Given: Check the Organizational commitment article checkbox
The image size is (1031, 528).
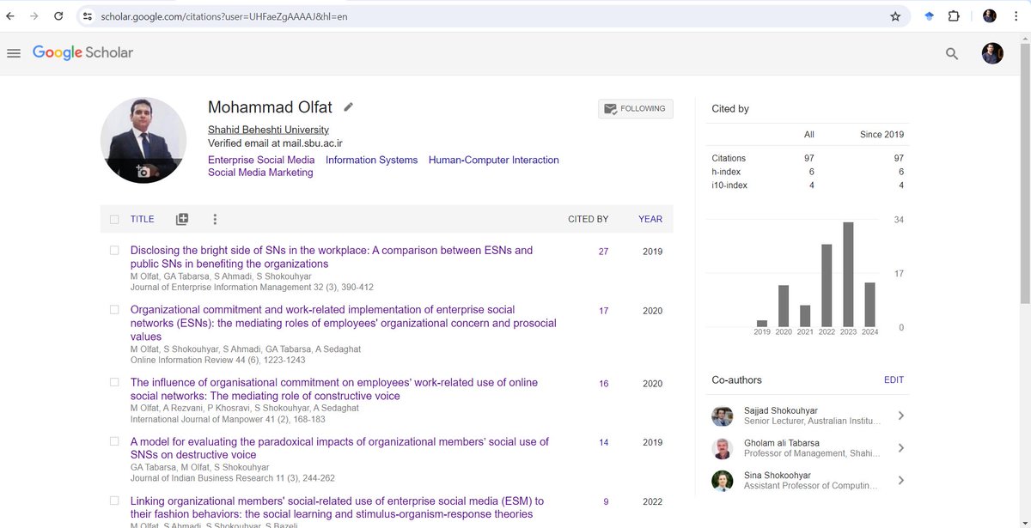Looking at the screenshot, I should click(114, 308).
